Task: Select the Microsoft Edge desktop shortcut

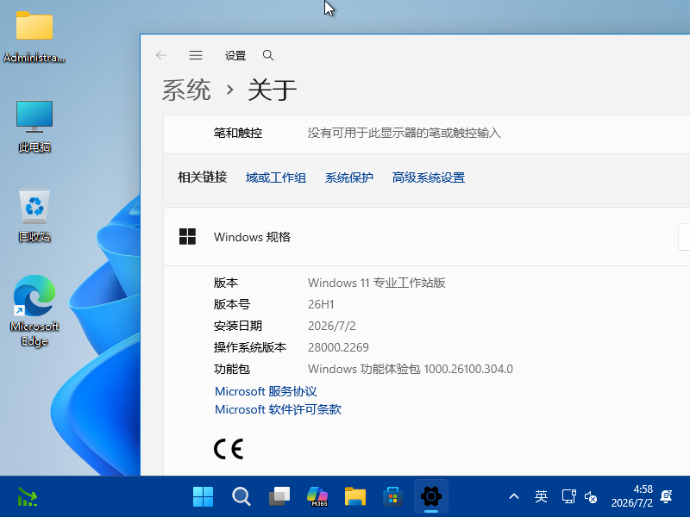Action: point(34,311)
